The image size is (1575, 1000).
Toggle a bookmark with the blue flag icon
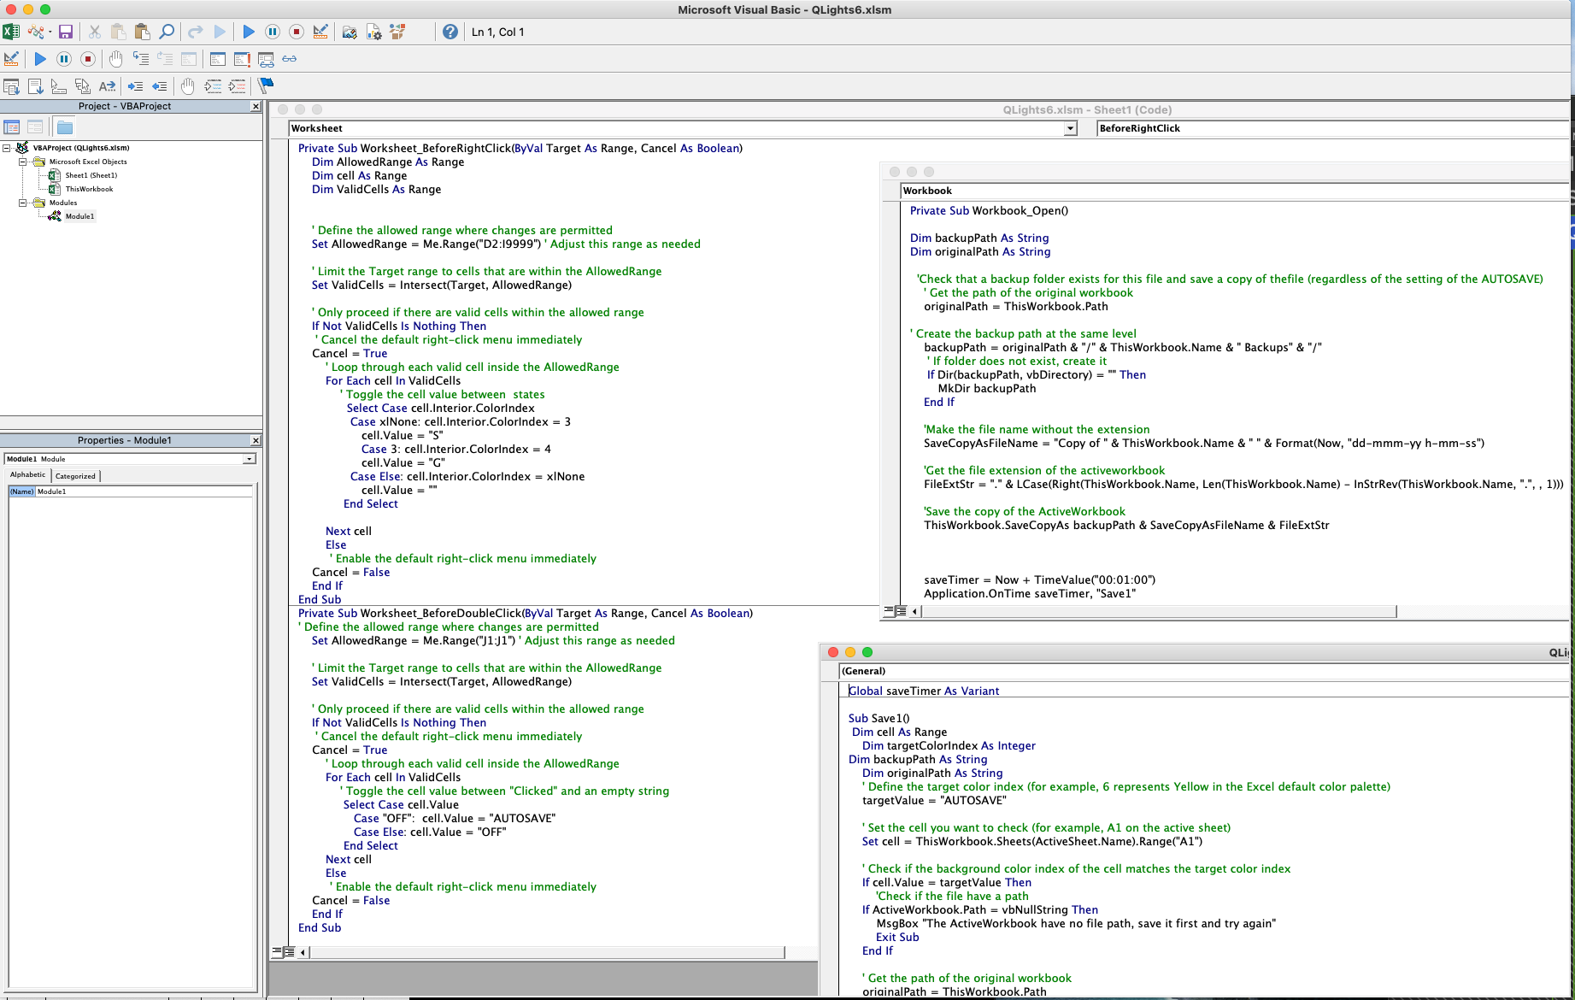[265, 85]
